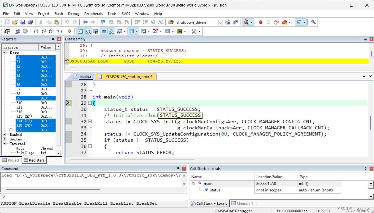Insert a bookmark with the flag icon
This screenshot has width=374, height=213.
(103, 22)
